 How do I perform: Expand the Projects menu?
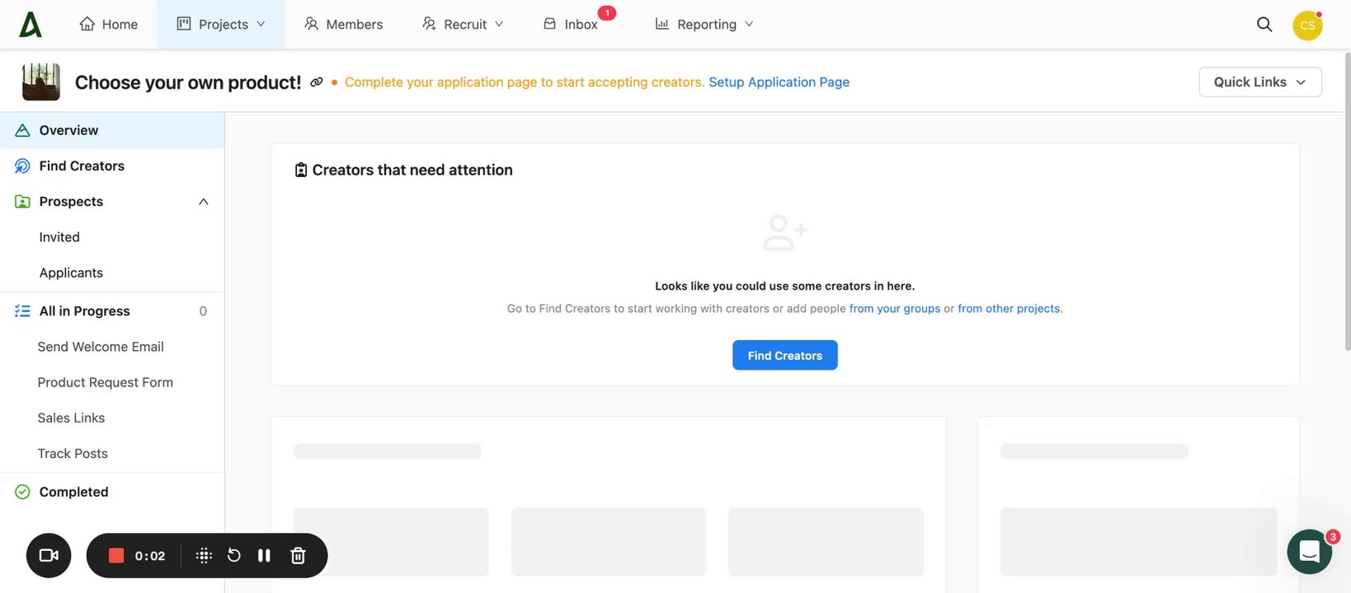221,25
